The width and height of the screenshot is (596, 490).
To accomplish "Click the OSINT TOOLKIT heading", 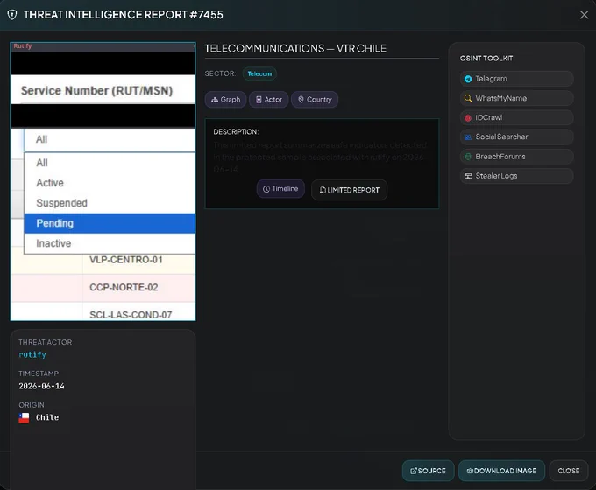I will pos(486,59).
